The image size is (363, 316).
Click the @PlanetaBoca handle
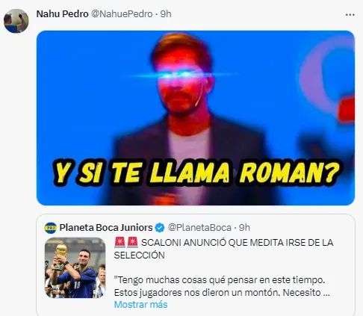(x=199, y=228)
